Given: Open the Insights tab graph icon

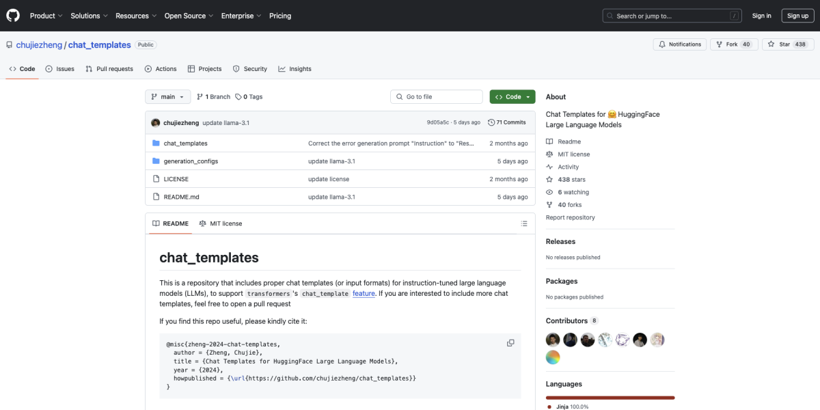Looking at the screenshot, I should click(x=282, y=69).
